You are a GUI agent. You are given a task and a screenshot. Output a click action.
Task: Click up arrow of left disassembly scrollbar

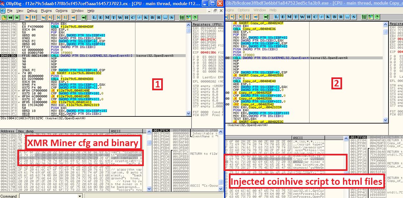[189, 25]
